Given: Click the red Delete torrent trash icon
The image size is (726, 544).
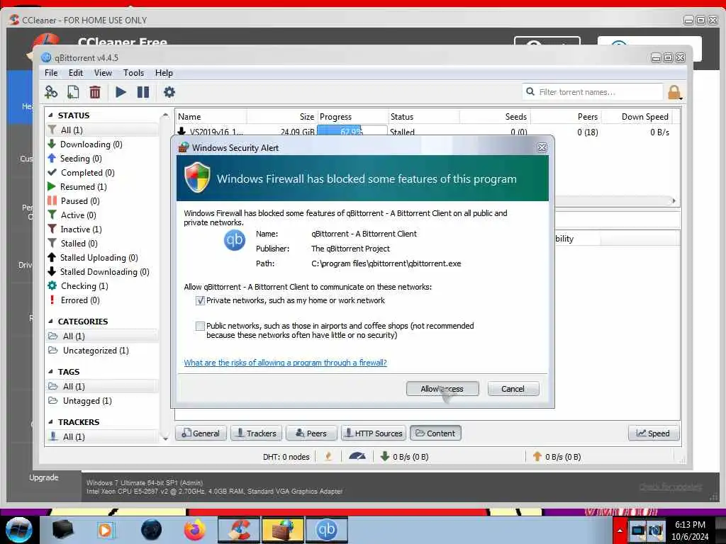Looking at the screenshot, I should pyautogui.click(x=95, y=92).
